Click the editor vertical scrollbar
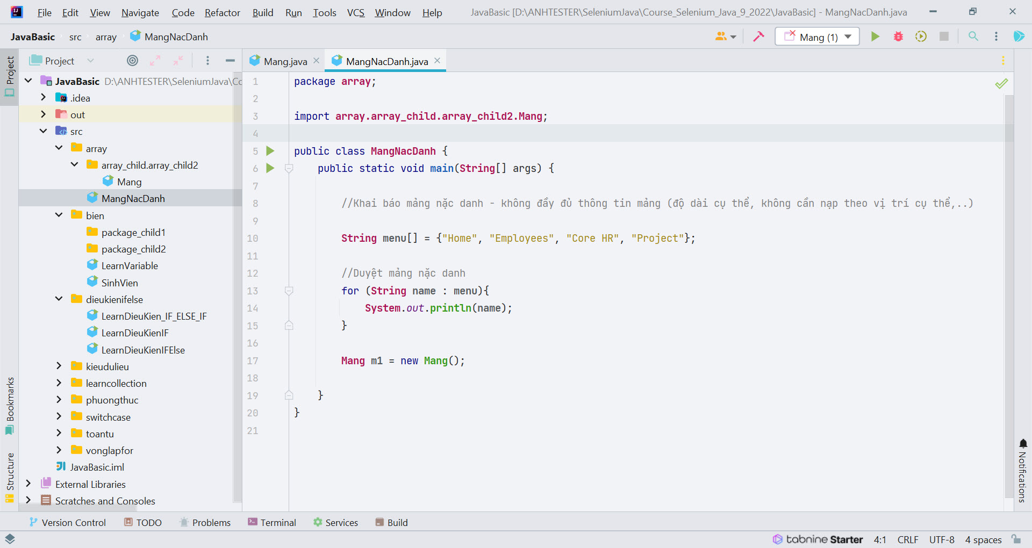The width and height of the screenshot is (1032, 548). point(1009,295)
